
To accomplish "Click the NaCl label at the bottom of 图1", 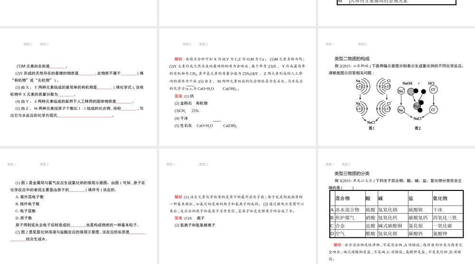I will point(371,123).
